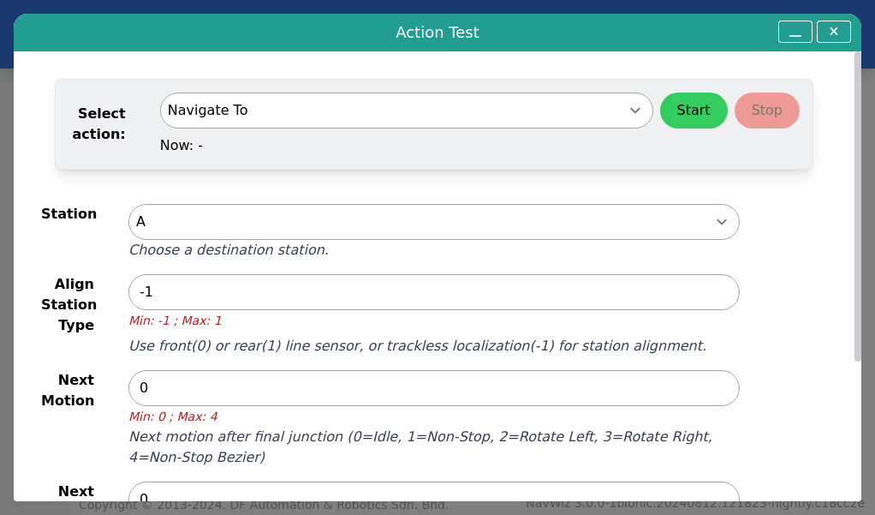Click the Action Test title bar text
875x515 pixels.
point(437,33)
